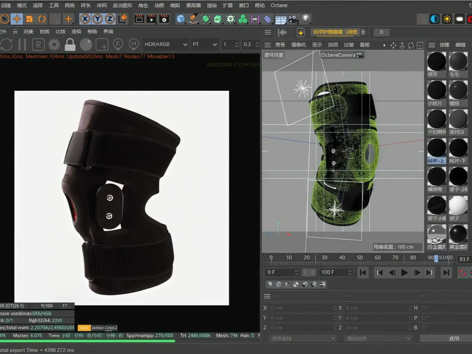Open the render settings clapperboard icon
472x354 pixels.
(164, 19)
